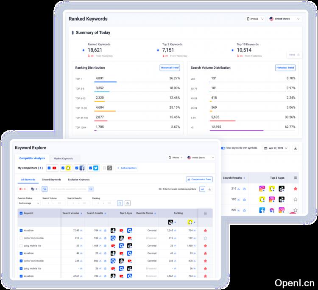Check the unchecked pubg mobile lite row
The height and width of the screenshot is (290, 318).
coord(21,246)
